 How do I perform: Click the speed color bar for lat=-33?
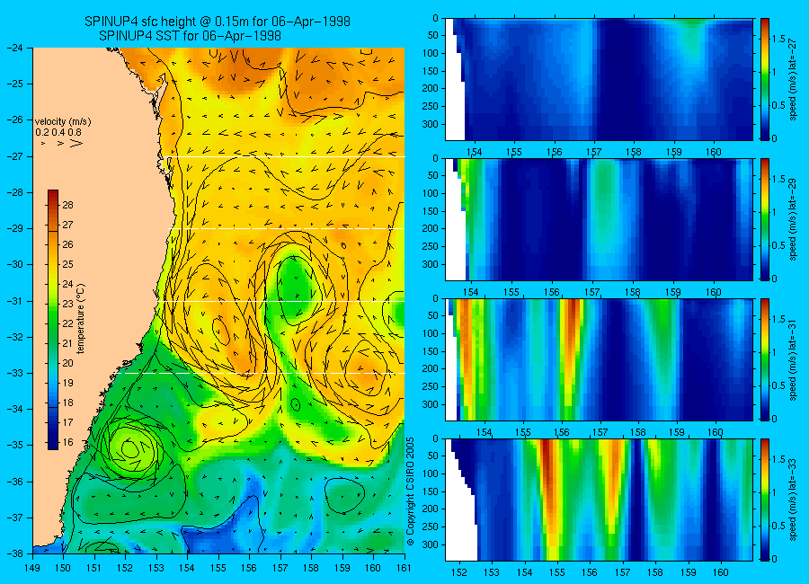[x=764, y=500]
